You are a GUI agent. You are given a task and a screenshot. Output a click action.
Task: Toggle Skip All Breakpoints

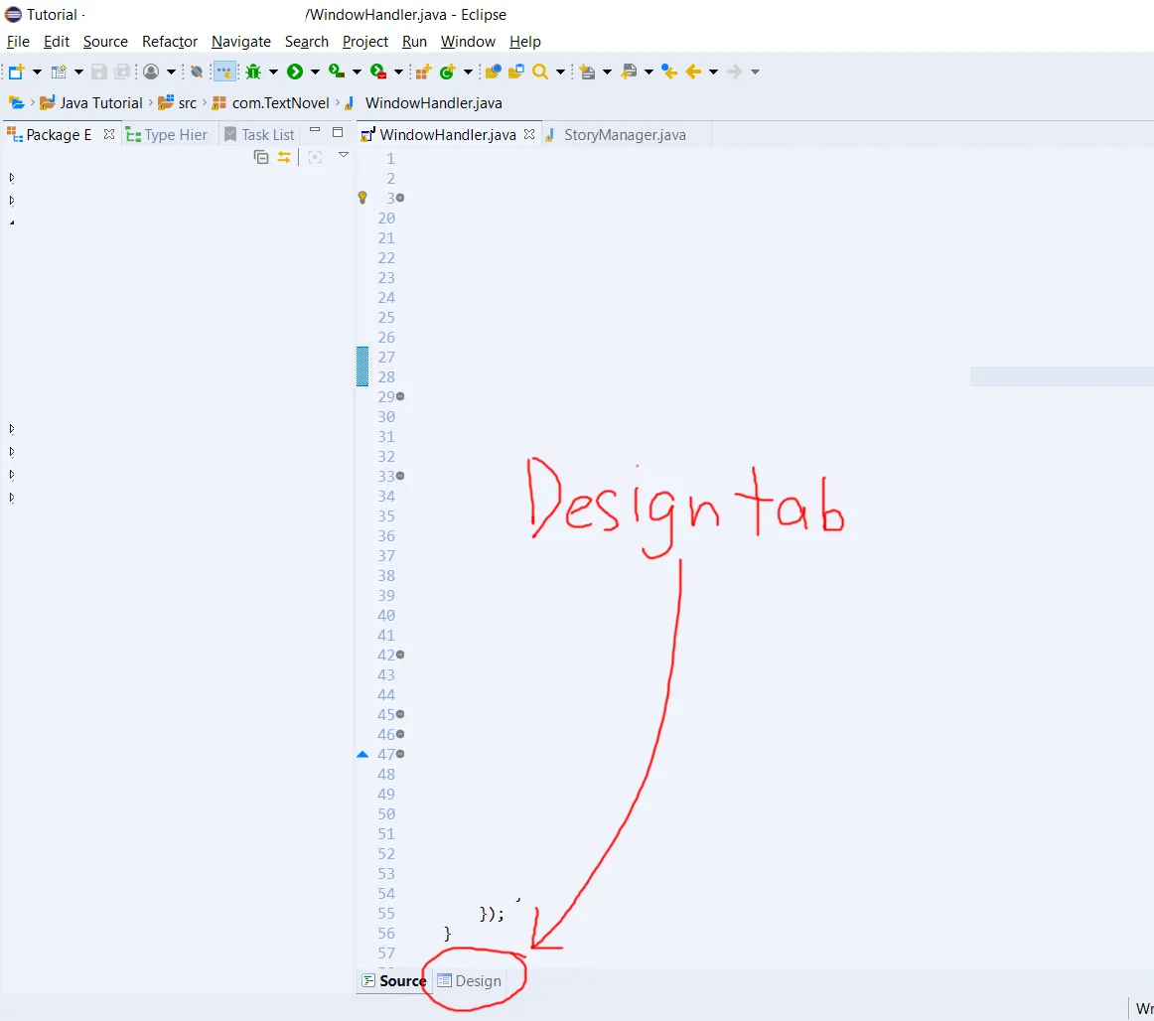197,72
